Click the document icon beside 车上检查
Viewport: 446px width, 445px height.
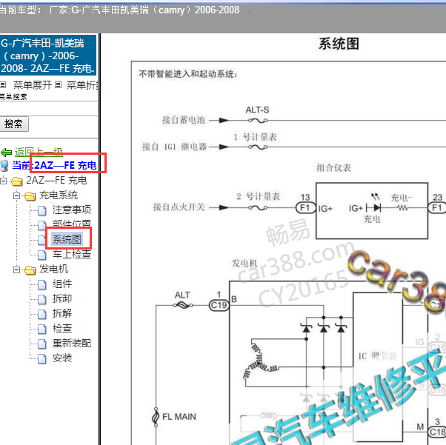(42, 255)
